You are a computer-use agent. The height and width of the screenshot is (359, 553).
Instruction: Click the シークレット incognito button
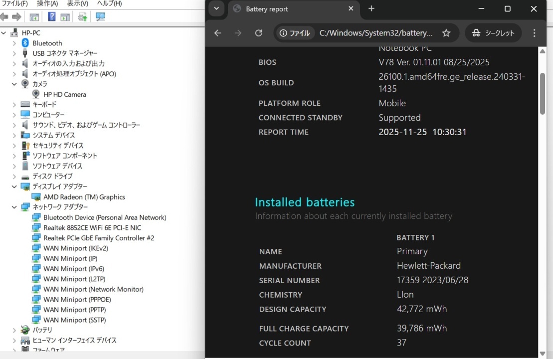click(x=493, y=33)
